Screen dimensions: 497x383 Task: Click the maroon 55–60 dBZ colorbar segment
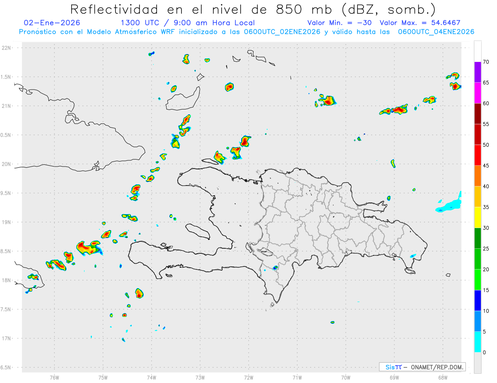coord(478,114)
